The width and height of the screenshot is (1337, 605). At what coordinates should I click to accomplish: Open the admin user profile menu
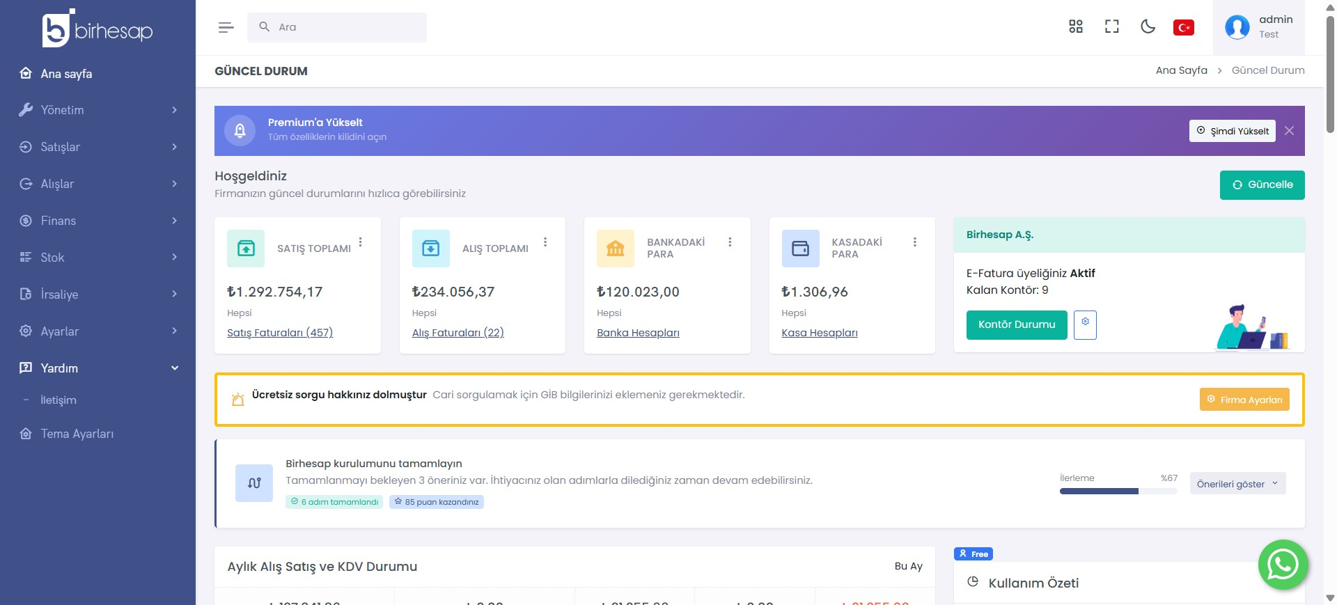[1259, 27]
